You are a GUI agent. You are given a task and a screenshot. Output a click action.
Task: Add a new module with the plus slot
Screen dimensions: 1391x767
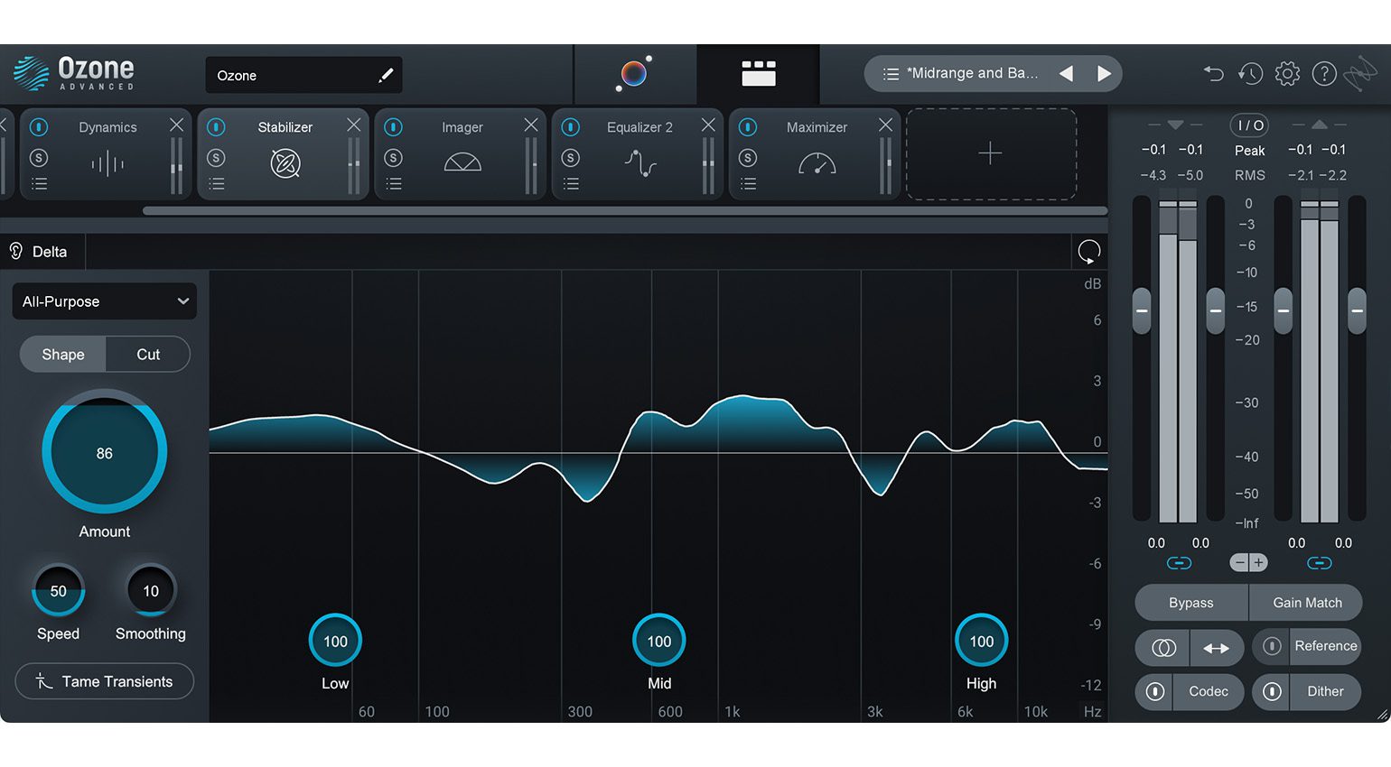990,153
